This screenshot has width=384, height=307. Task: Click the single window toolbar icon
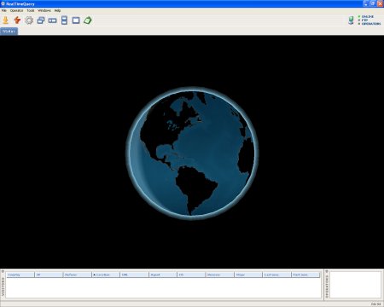pyautogui.click(x=76, y=20)
